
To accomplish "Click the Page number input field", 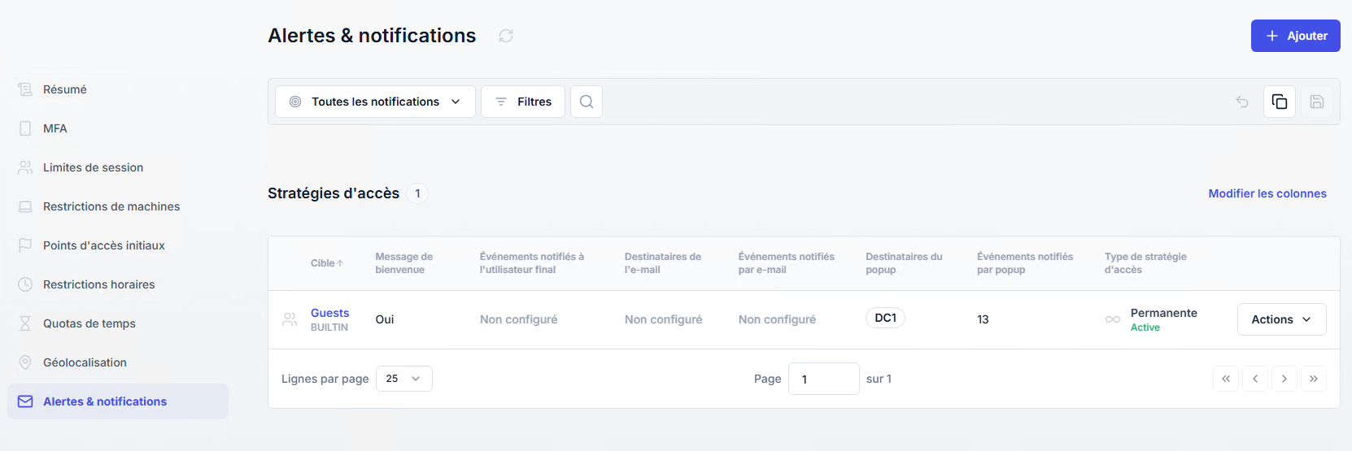I will 823,379.
